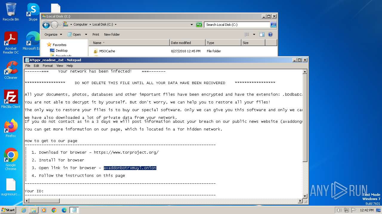Click the Search Local Disk (C:) field

pyautogui.click(x=237, y=25)
